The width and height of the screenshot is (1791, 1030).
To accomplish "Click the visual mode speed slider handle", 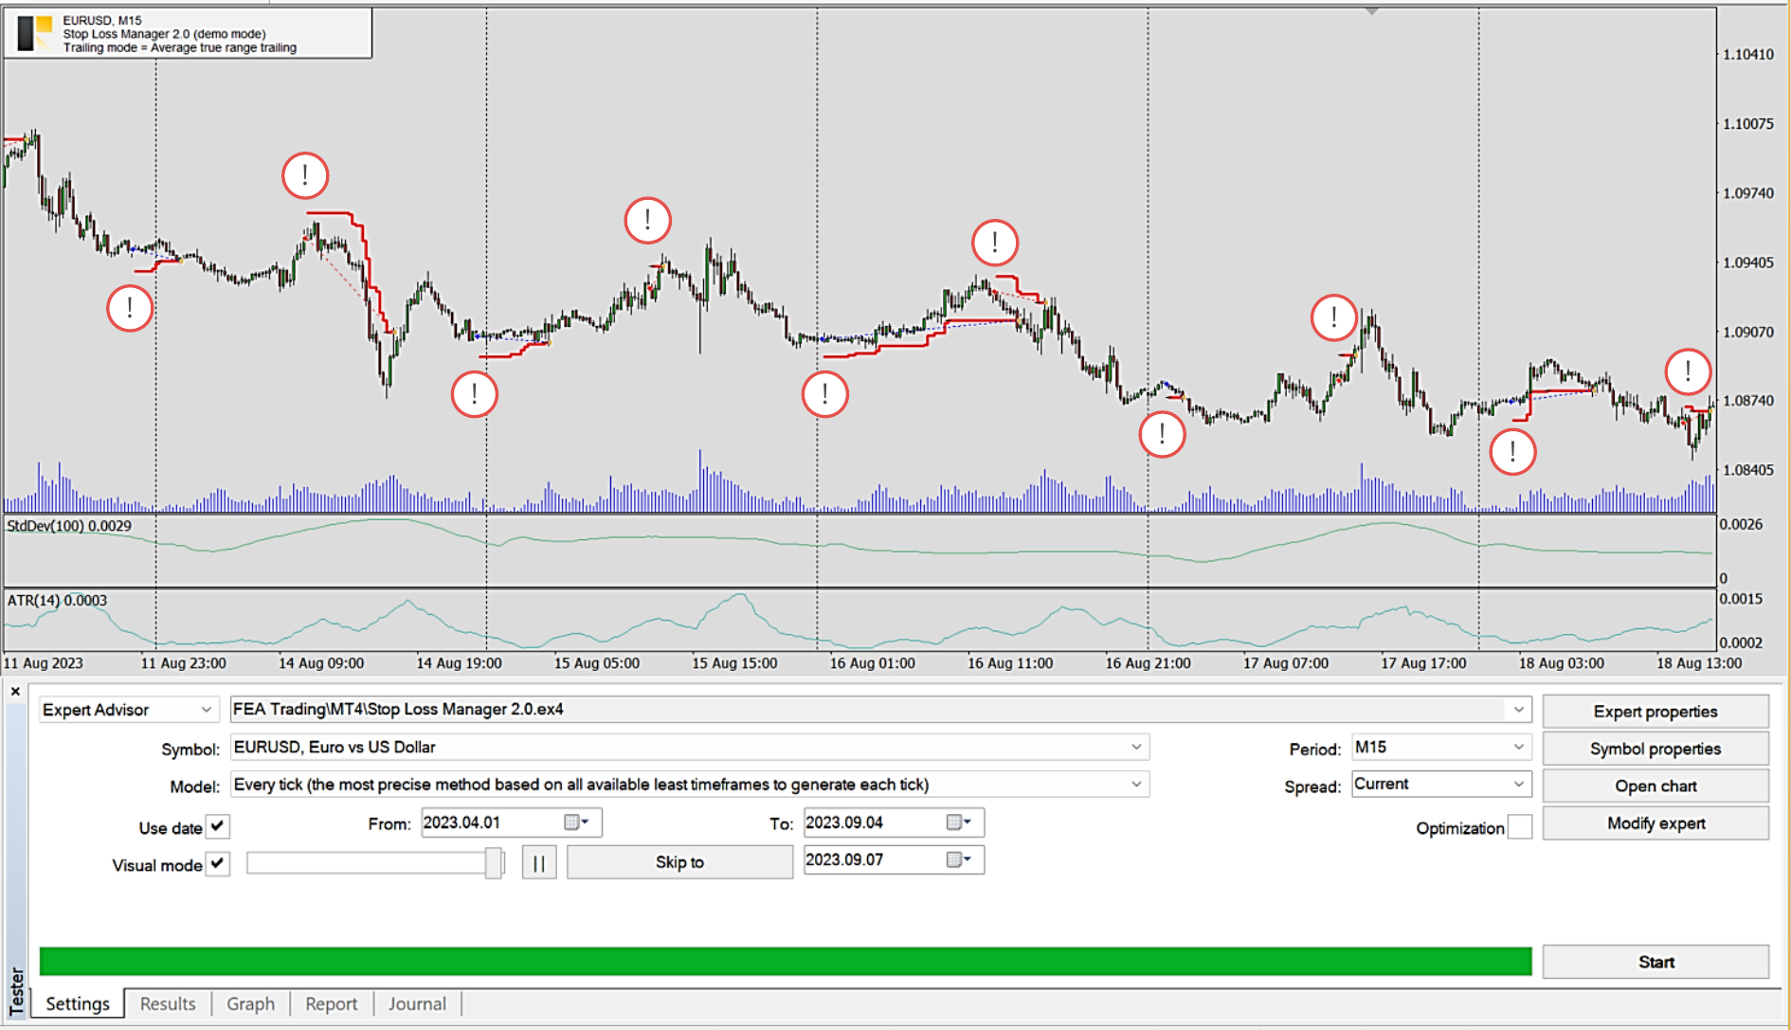I will (x=493, y=862).
